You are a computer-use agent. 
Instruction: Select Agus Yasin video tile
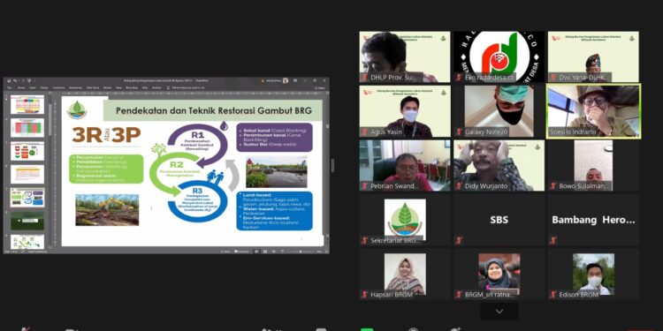coord(405,111)
